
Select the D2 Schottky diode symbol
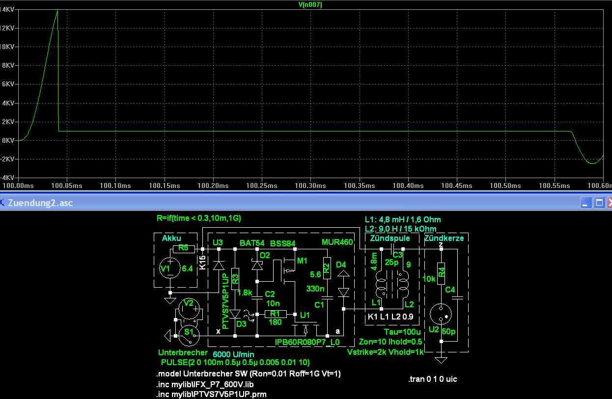tap(257, 265)
